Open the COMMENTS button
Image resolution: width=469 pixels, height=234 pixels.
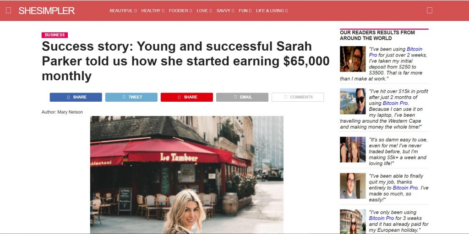click(x=298, y=97)
